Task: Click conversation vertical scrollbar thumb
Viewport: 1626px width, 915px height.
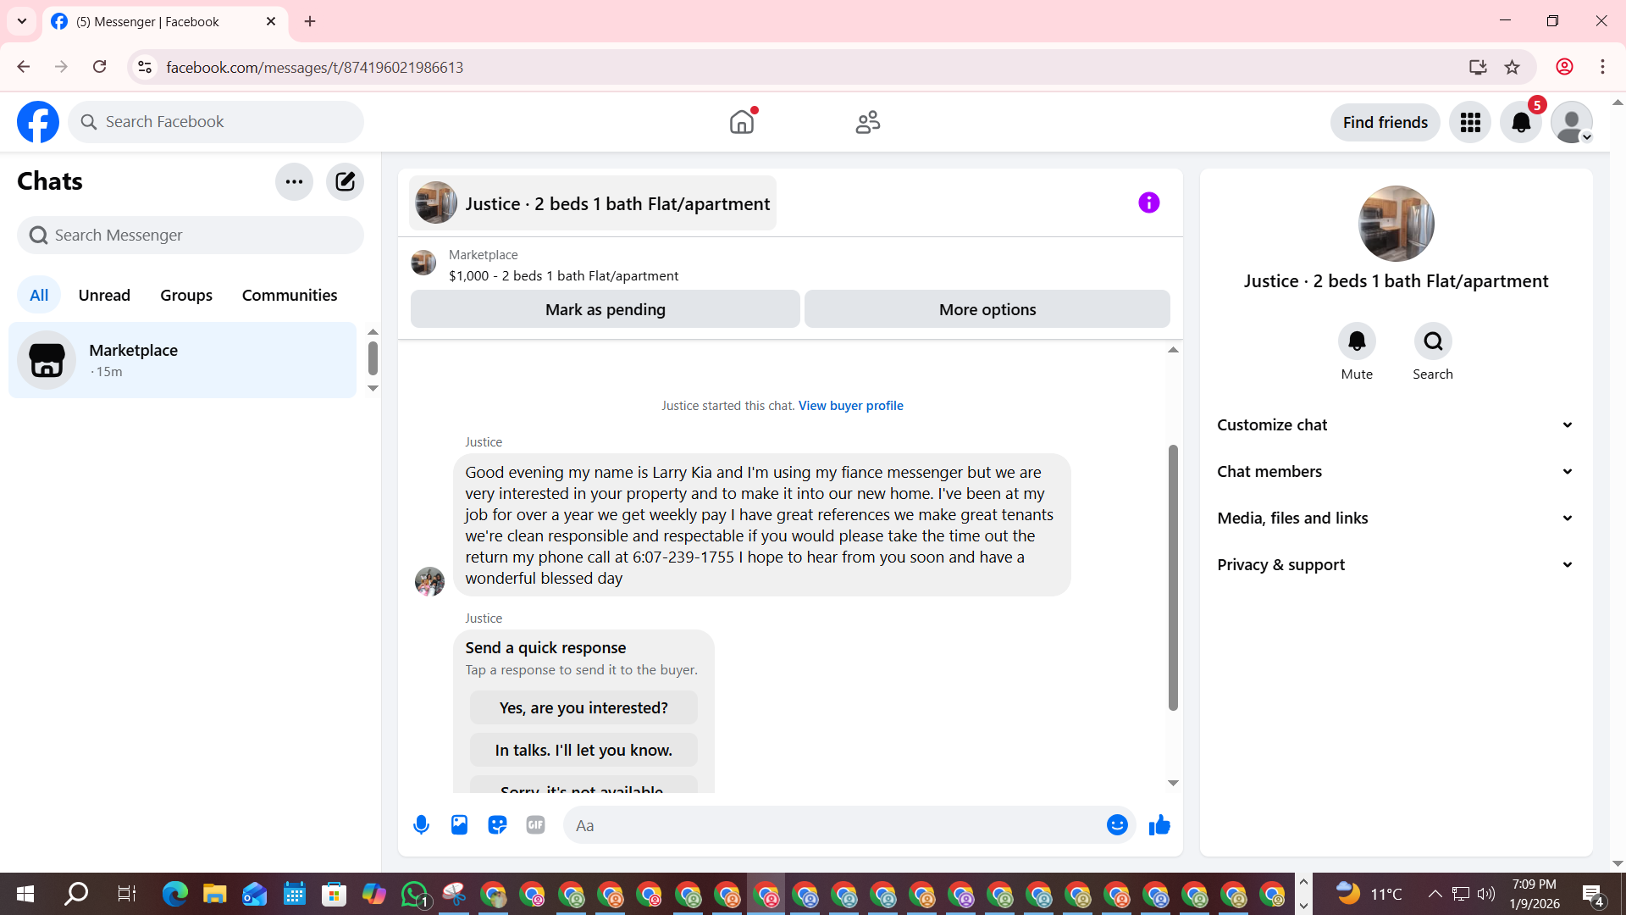Action: click(x=1173, y=576)
